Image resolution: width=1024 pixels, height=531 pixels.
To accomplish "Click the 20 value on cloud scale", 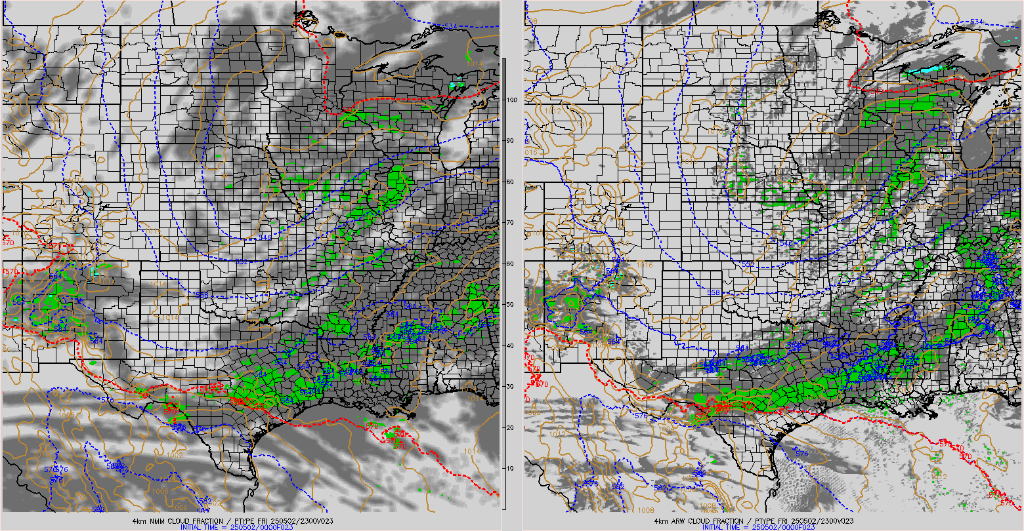I will click(x=510, y=427).
